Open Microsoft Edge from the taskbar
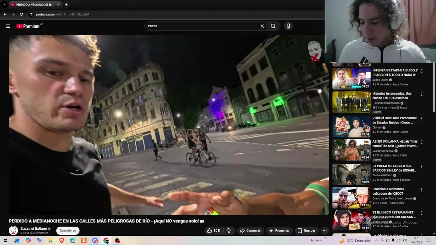Screen dimensions: 436x245 tap(73, 241)
